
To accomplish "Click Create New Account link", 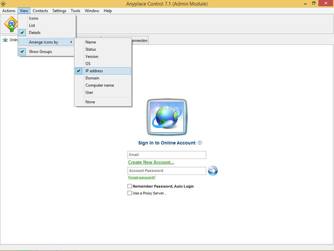I will tap(151, 162).
